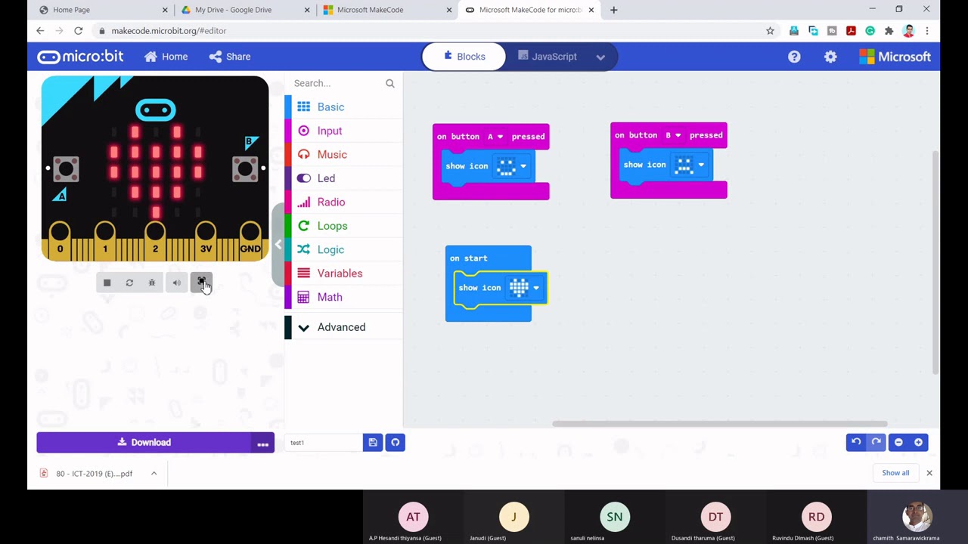
Task: Save the project with disk icon
Action: 373,443
